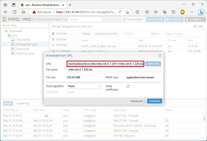Switch to the Cluster log tab
The height and width of the screenshot is (141, 207).
[23, 103]
